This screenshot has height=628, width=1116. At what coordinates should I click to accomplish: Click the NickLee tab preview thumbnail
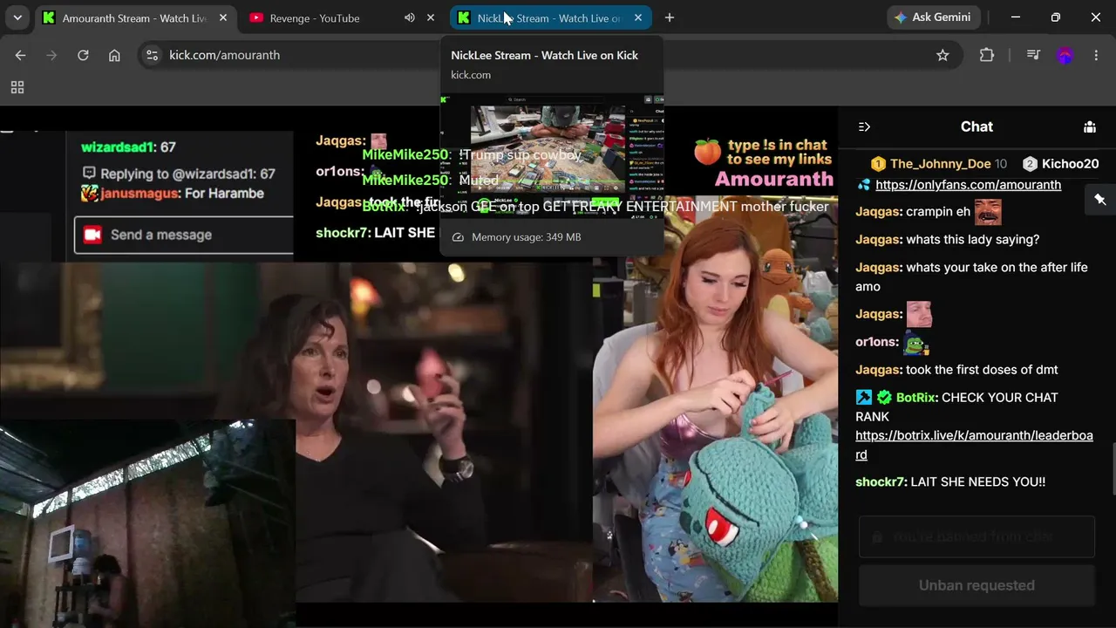(552, 154)
